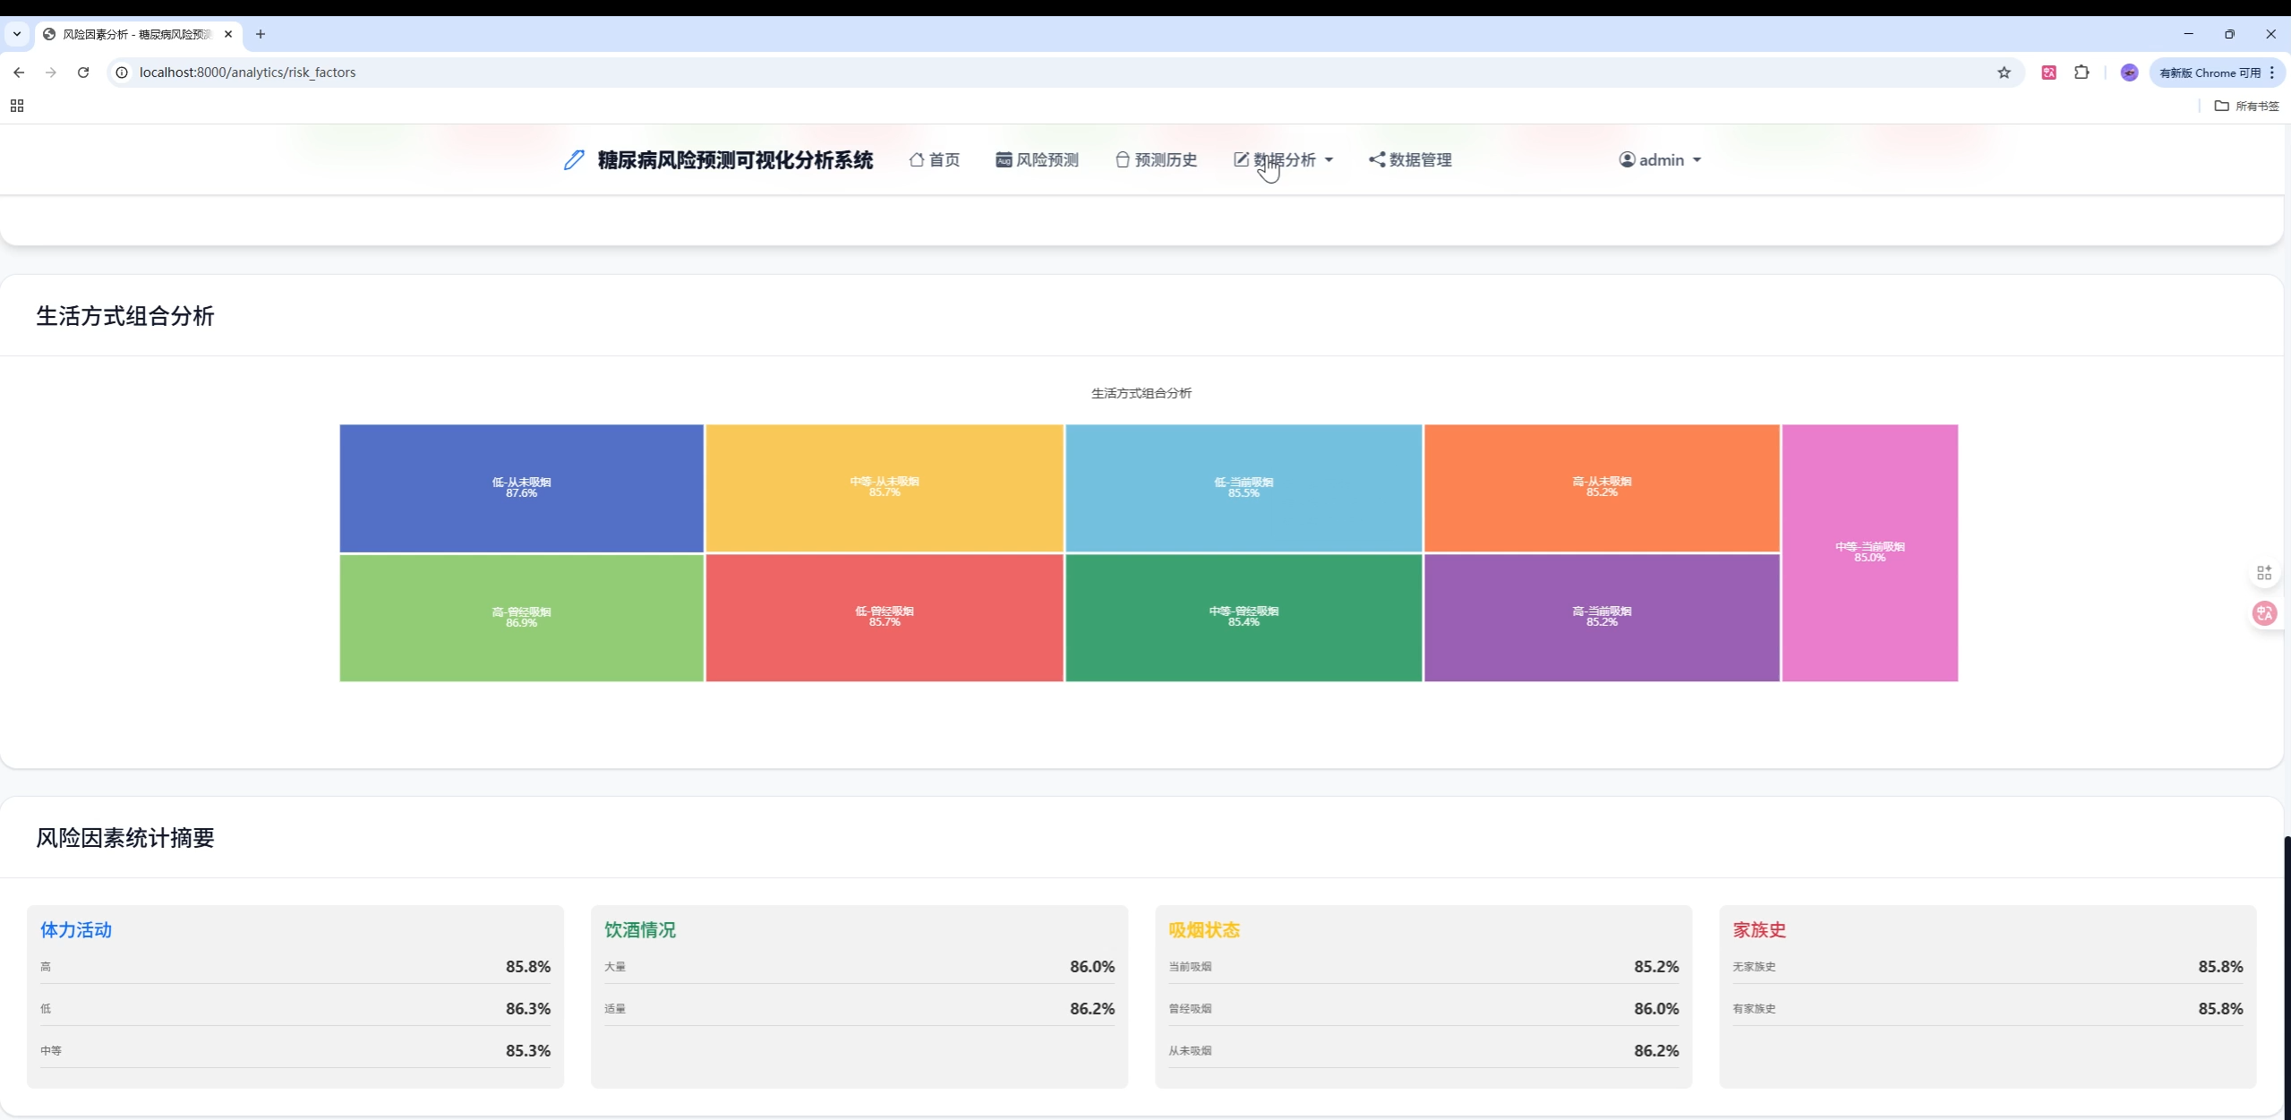The width and height of the screenshot is (2291, 1120).
Task: Open a new browser tab
Action: [x=261, y=34]
